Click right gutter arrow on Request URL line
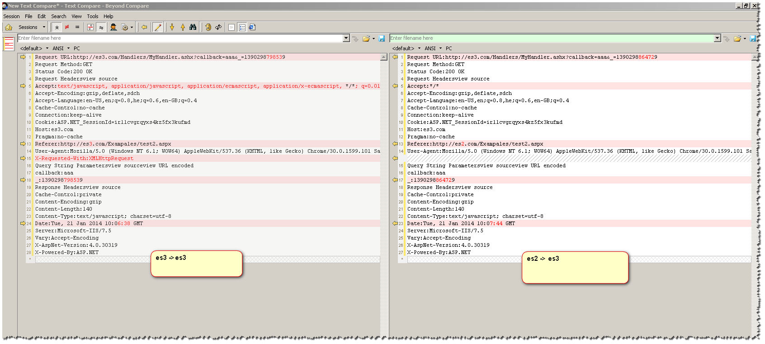 tap(395, 57)
